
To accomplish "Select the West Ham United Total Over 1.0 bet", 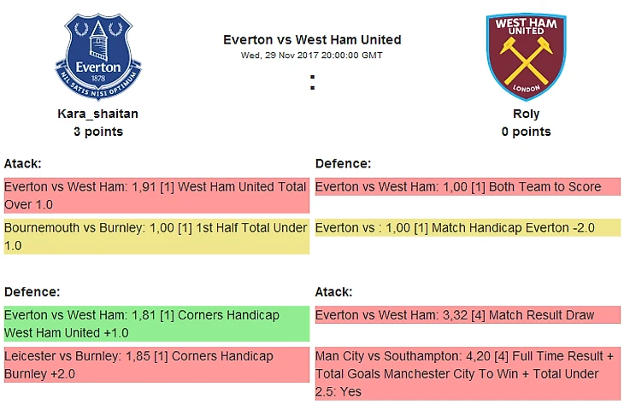I will pos(156,196).
